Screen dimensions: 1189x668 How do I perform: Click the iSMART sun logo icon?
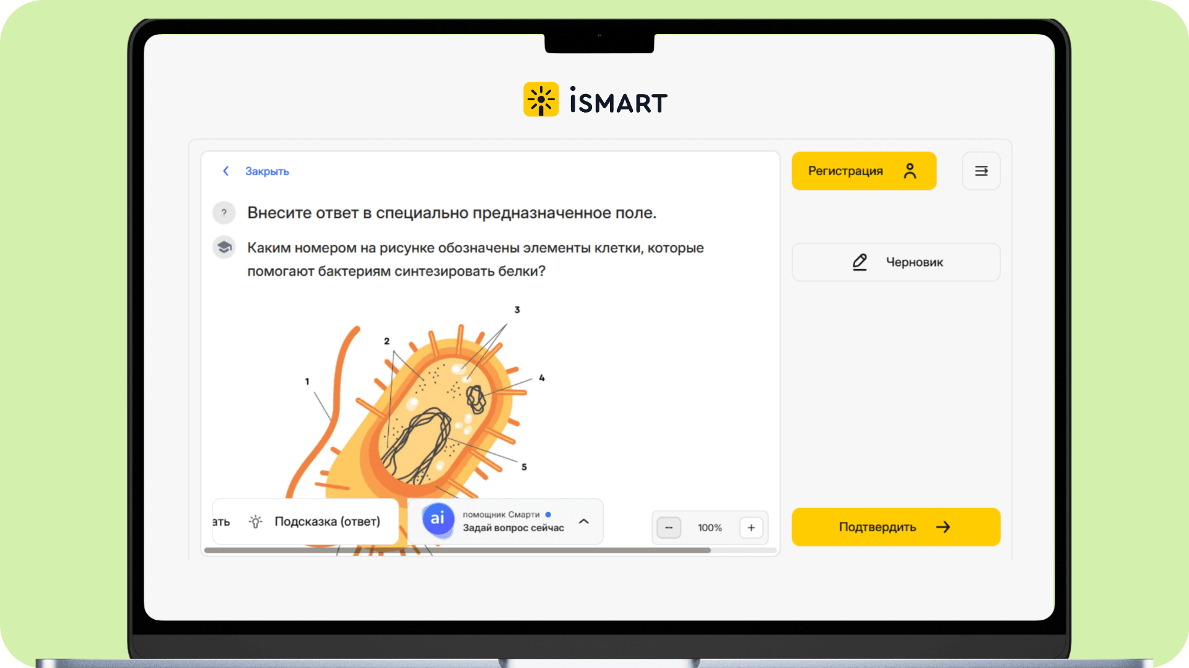coord(541,100)
